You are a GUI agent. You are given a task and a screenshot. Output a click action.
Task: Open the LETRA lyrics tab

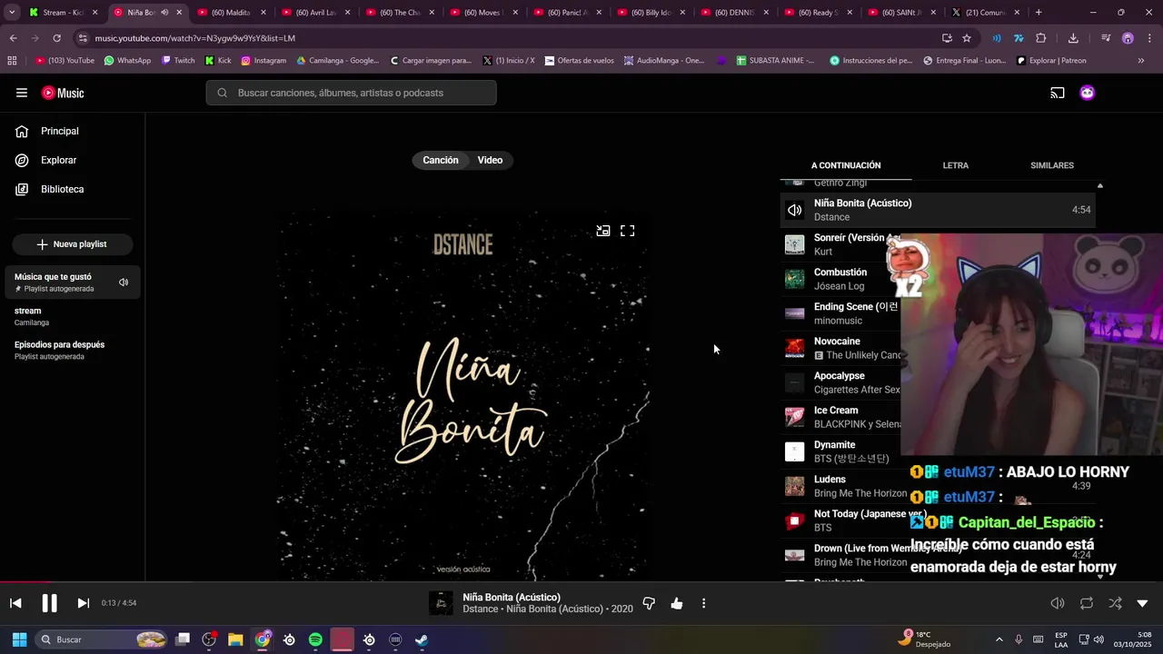pos(955,165)
